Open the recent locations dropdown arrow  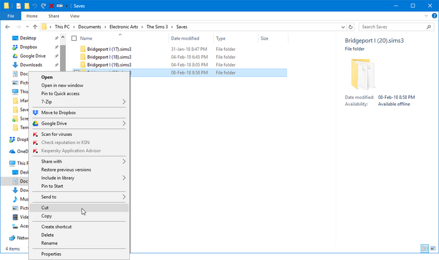(x=27, y=27)
